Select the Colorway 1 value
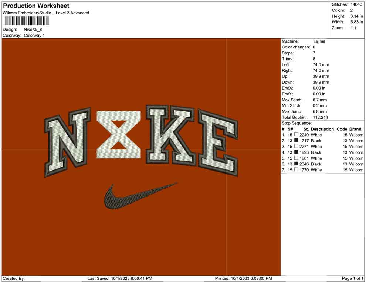Viewport: 366px width, 282px height. click(x=34, y=36)
